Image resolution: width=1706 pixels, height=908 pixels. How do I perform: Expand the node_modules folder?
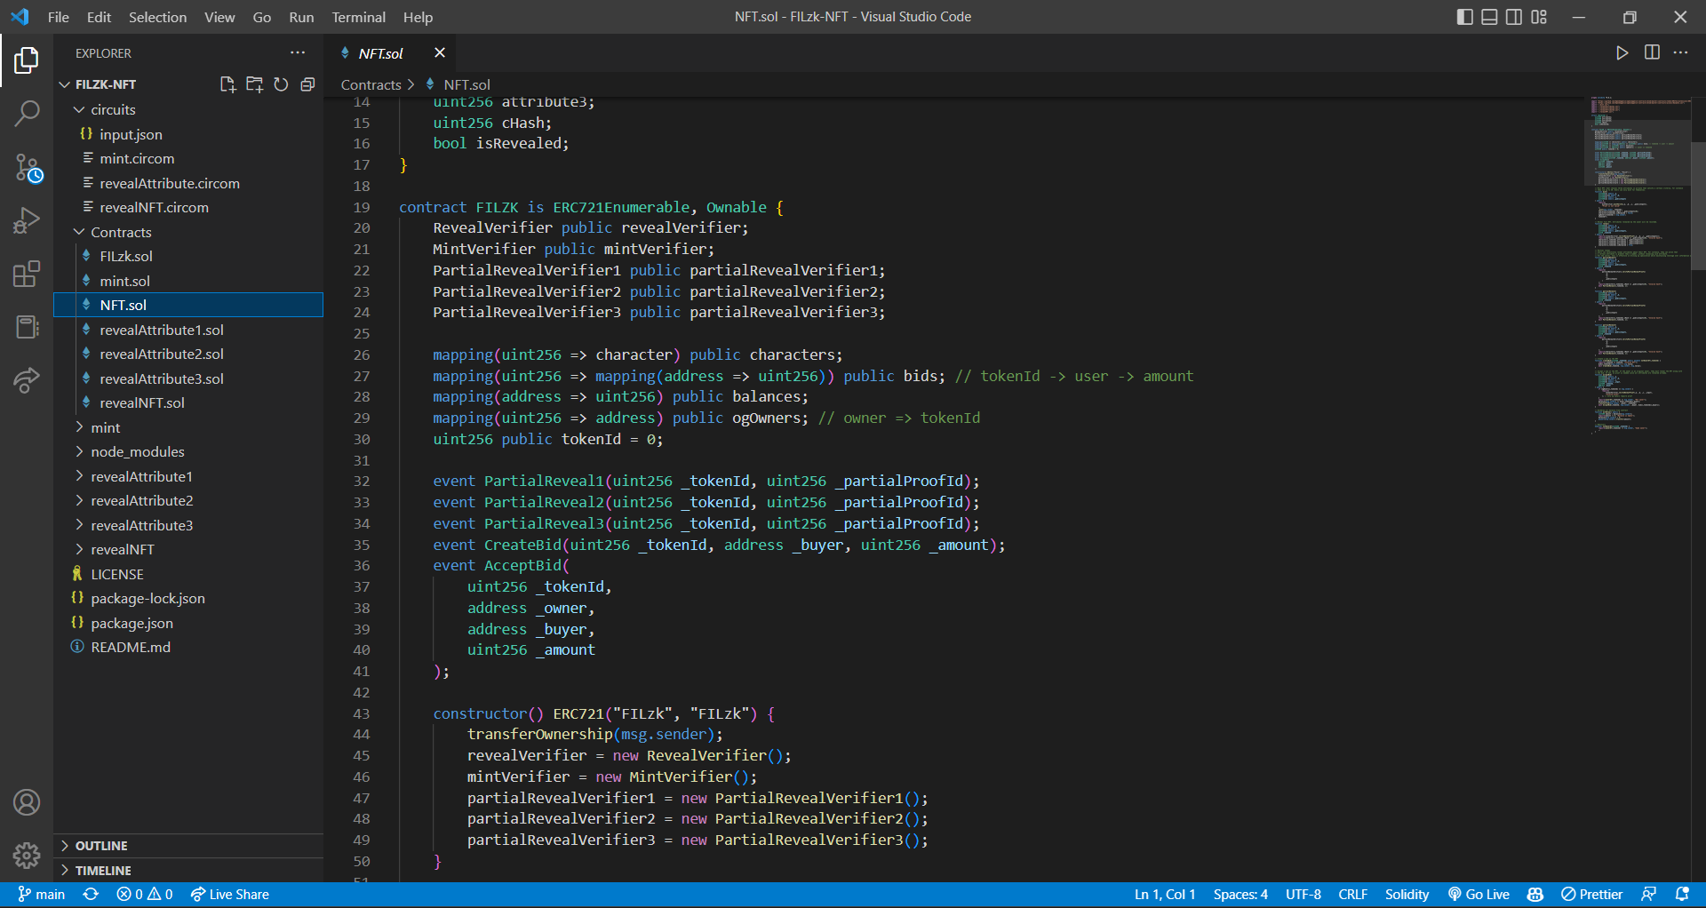pos(137,451)
